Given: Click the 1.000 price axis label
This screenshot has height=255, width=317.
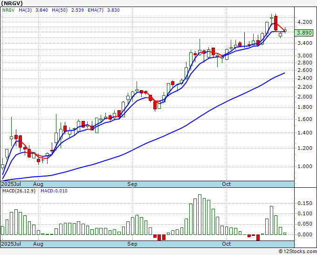Looking at the screenshot, I should coord(305,166).
